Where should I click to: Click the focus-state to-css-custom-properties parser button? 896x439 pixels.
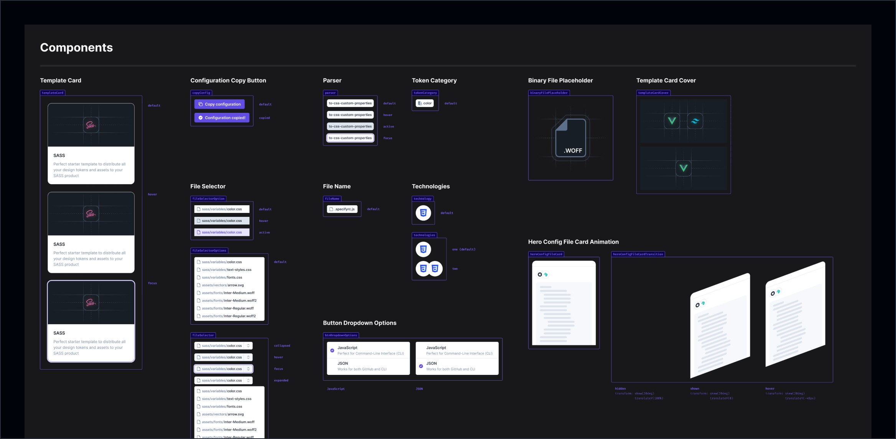350,138
